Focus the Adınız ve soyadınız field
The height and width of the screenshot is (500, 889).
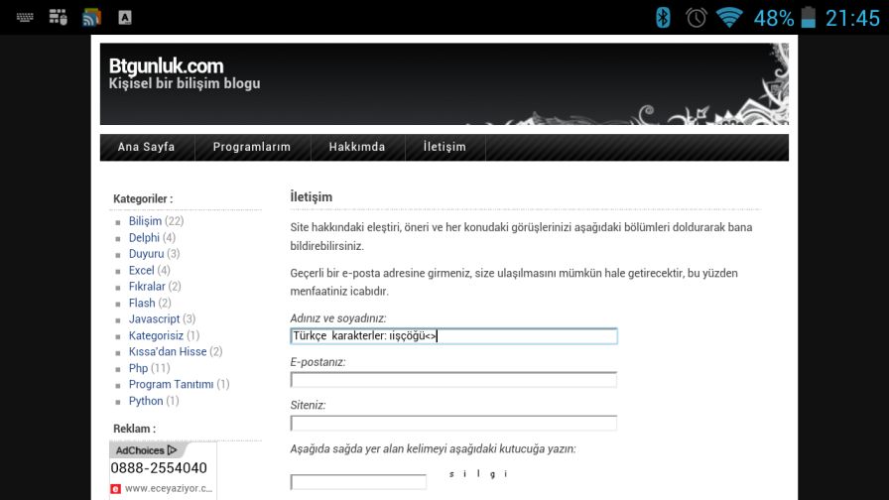pos(453,336)
